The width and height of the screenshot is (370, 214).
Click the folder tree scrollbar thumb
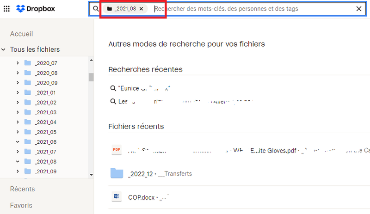pos(91,77)
